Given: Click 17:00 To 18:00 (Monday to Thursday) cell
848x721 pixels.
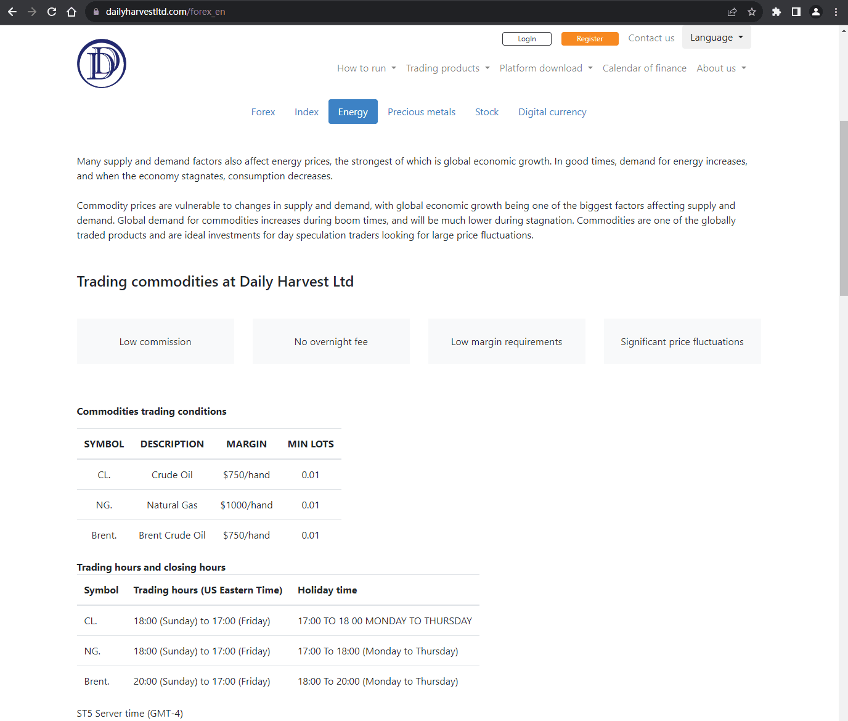Looking at the screenshot, I should point(378,651).
